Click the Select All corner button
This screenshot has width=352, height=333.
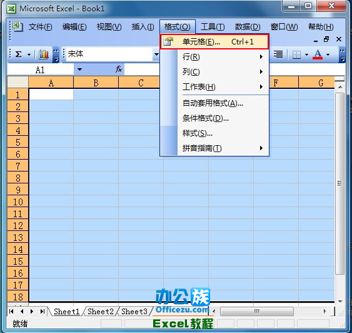pos(18,82)
